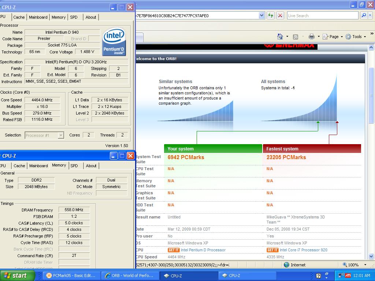
Task: Open the Intel Core i7 Processor 920 link
Action: [x=304, y=250]
